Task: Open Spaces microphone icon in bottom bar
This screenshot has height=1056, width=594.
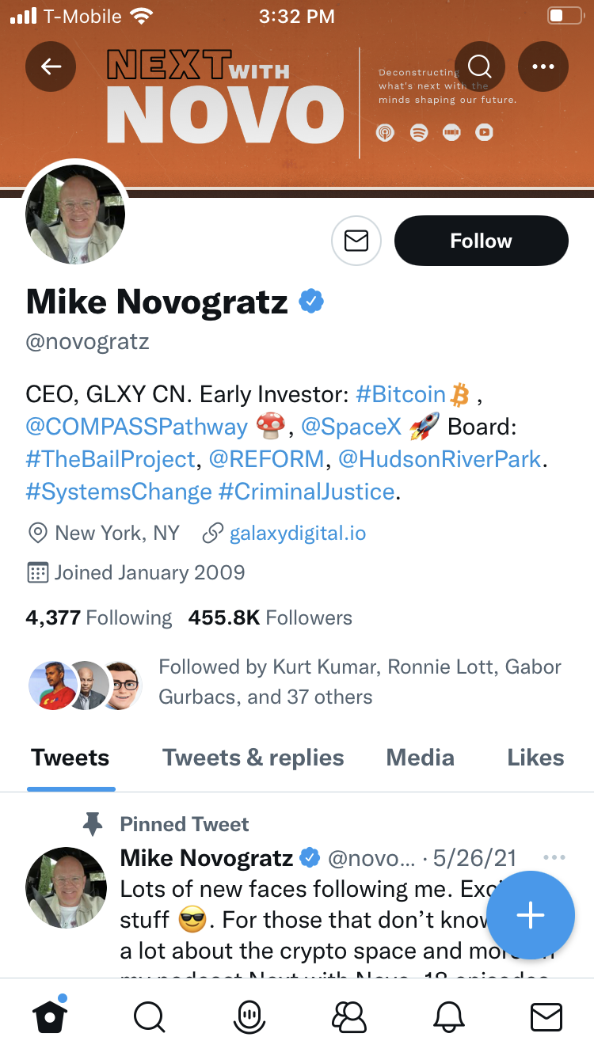Action: tap(249, 1016)
